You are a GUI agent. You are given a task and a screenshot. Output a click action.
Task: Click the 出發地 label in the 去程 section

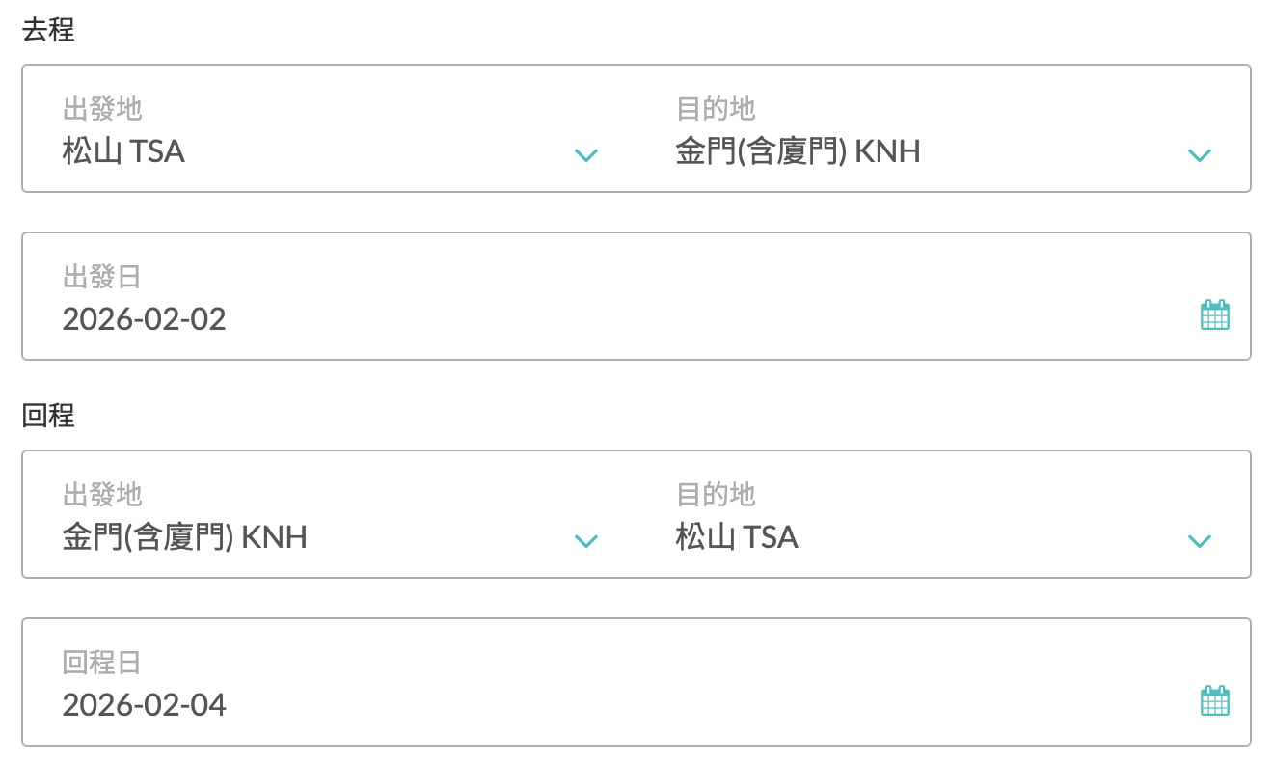(101, 109)
